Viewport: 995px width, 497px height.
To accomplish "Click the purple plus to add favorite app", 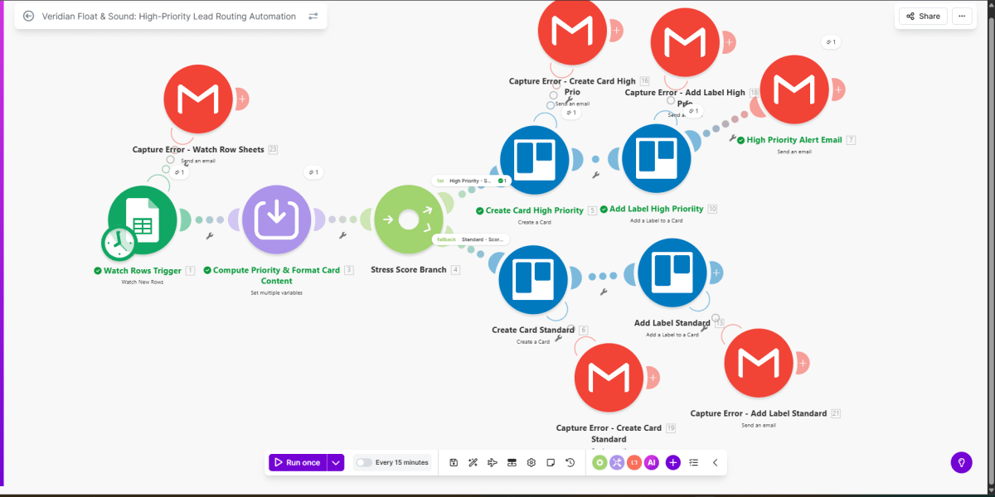I will [672, 462].
